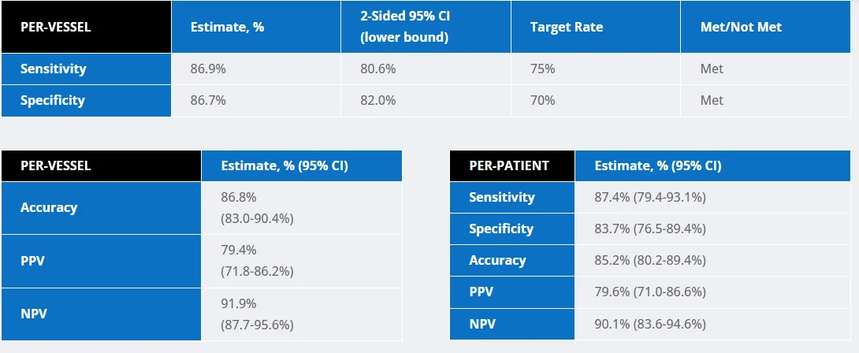Click the 79.6% (71.0-86.6%) PPV value
This screenshot has width=859, height=353.
point(649,292)
